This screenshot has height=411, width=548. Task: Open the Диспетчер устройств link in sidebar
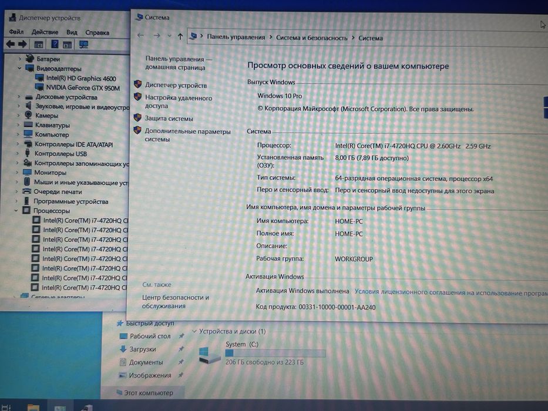pos(176,85)
